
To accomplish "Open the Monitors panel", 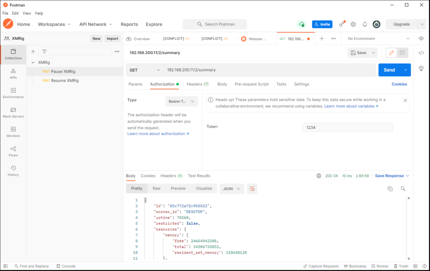I will pos(13,132).
